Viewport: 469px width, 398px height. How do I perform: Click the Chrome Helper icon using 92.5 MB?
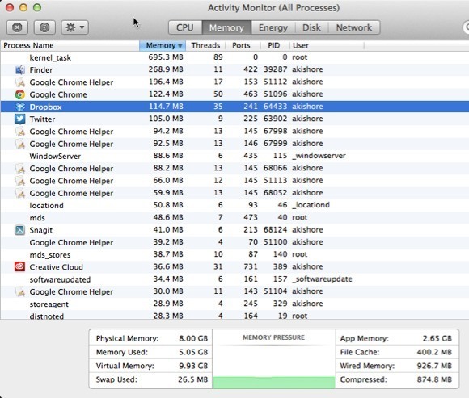[19, 144]
